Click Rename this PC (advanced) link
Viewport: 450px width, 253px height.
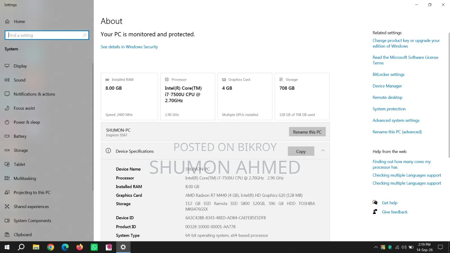[x=397, y=132]
